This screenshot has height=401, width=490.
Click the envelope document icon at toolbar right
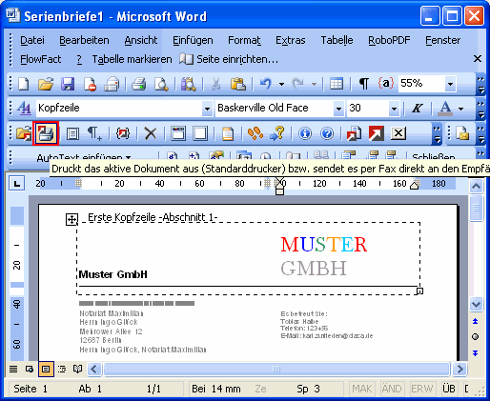[462, 133]
